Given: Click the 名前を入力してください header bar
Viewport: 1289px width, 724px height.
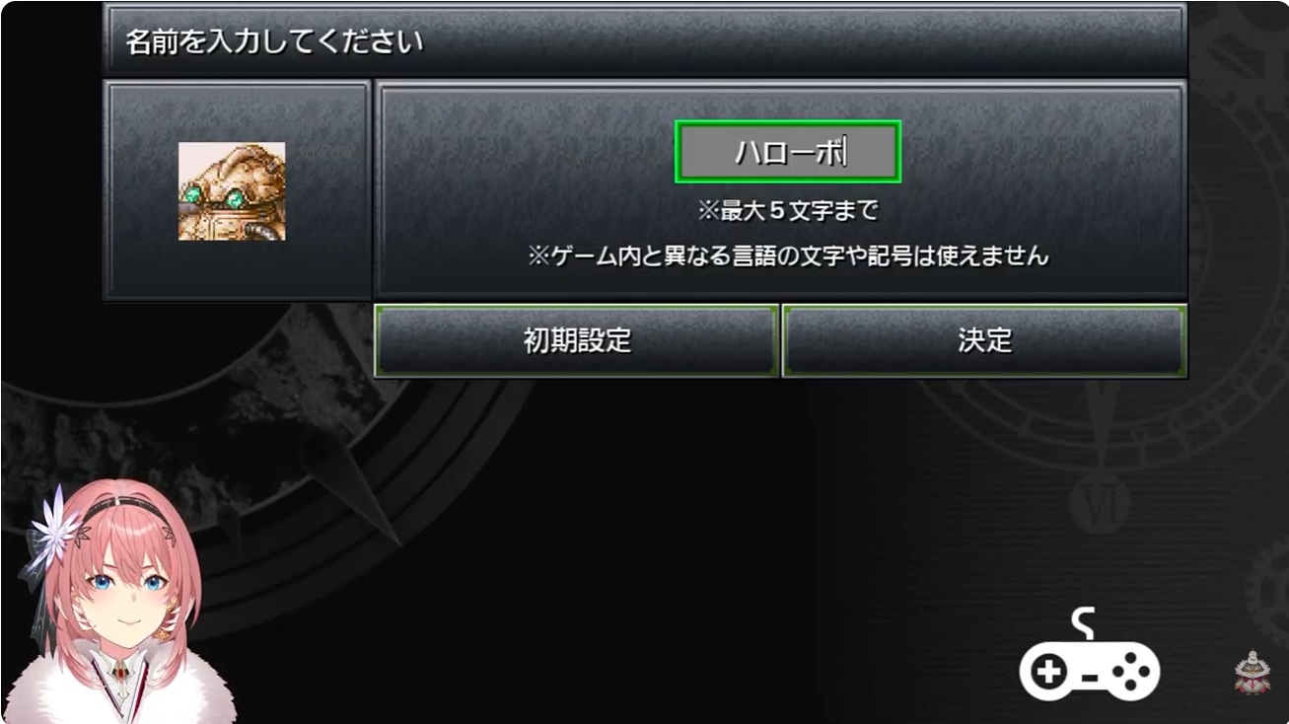Looking at the screenshot, I should 645,40.
